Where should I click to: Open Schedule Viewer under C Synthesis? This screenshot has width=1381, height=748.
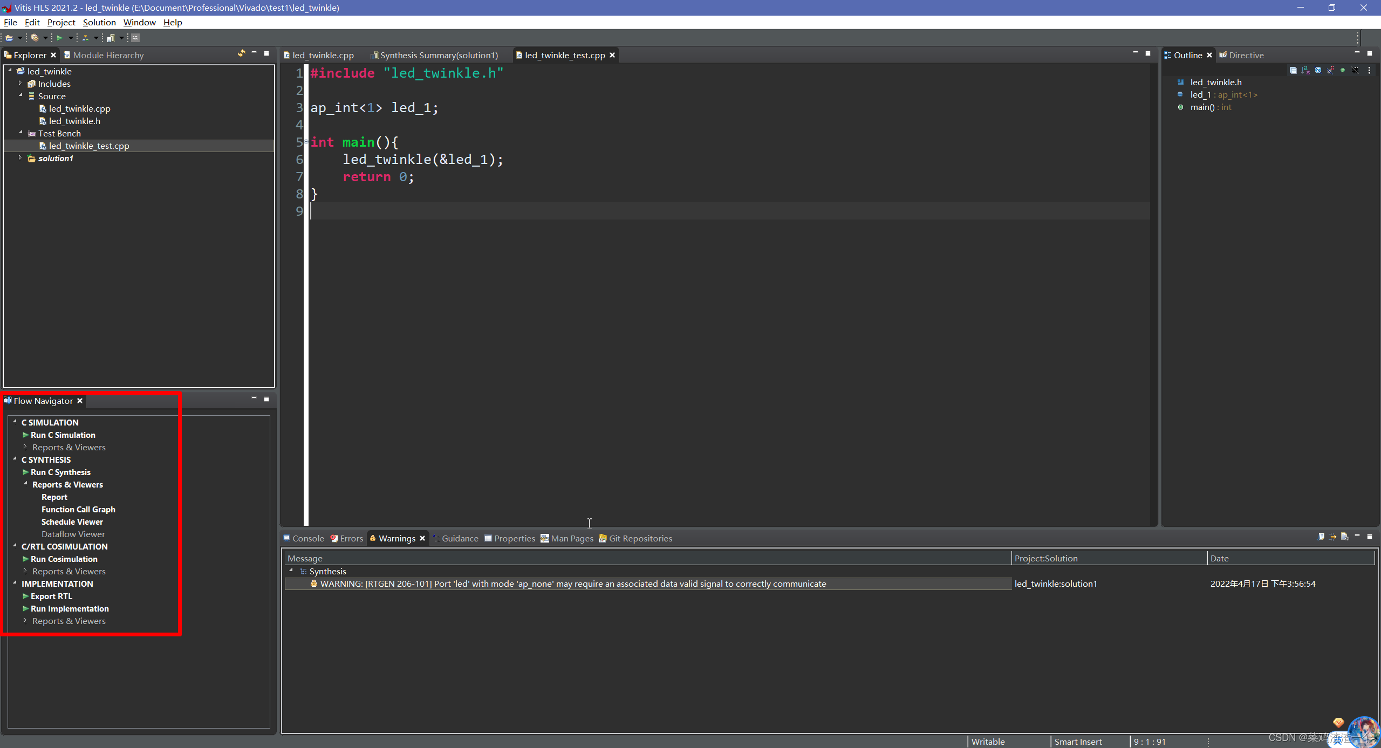tap(72, 521)
